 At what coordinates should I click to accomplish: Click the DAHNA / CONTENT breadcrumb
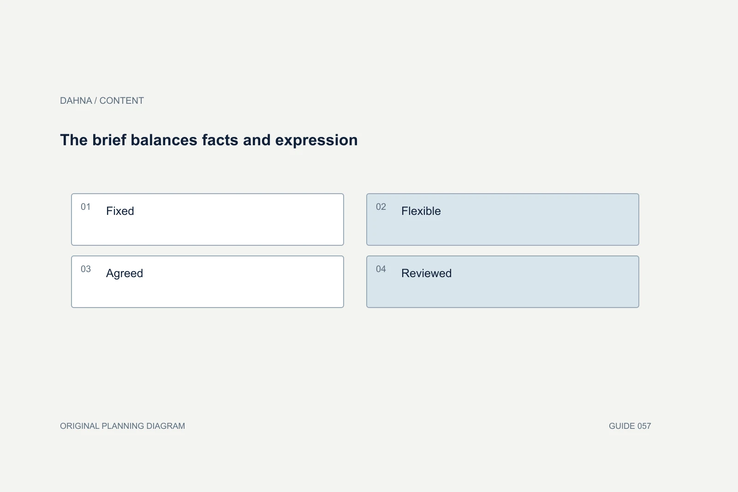[102, 101]
